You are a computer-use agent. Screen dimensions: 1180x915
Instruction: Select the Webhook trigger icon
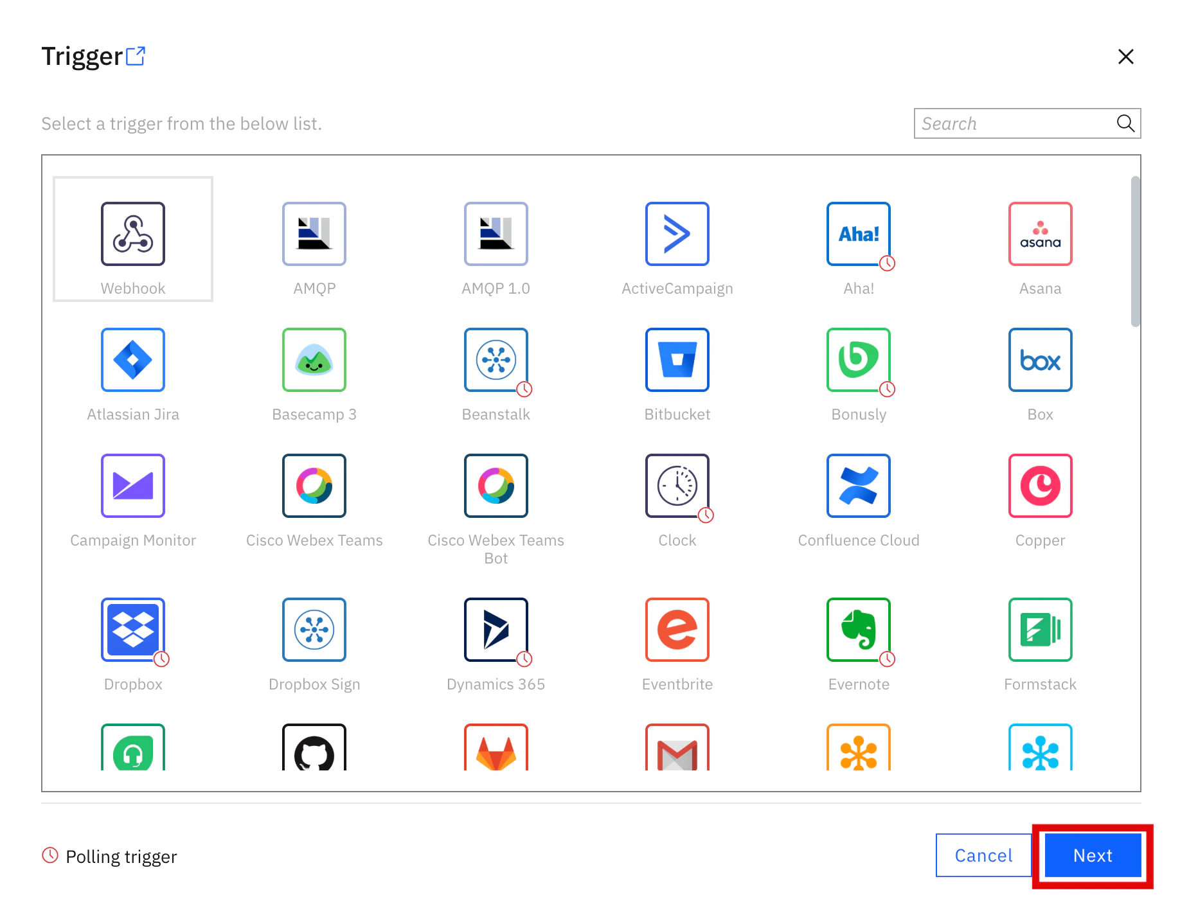pos(133,234)
